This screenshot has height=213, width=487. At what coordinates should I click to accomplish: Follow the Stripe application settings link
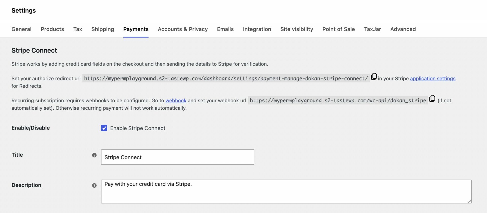[433, 79]
